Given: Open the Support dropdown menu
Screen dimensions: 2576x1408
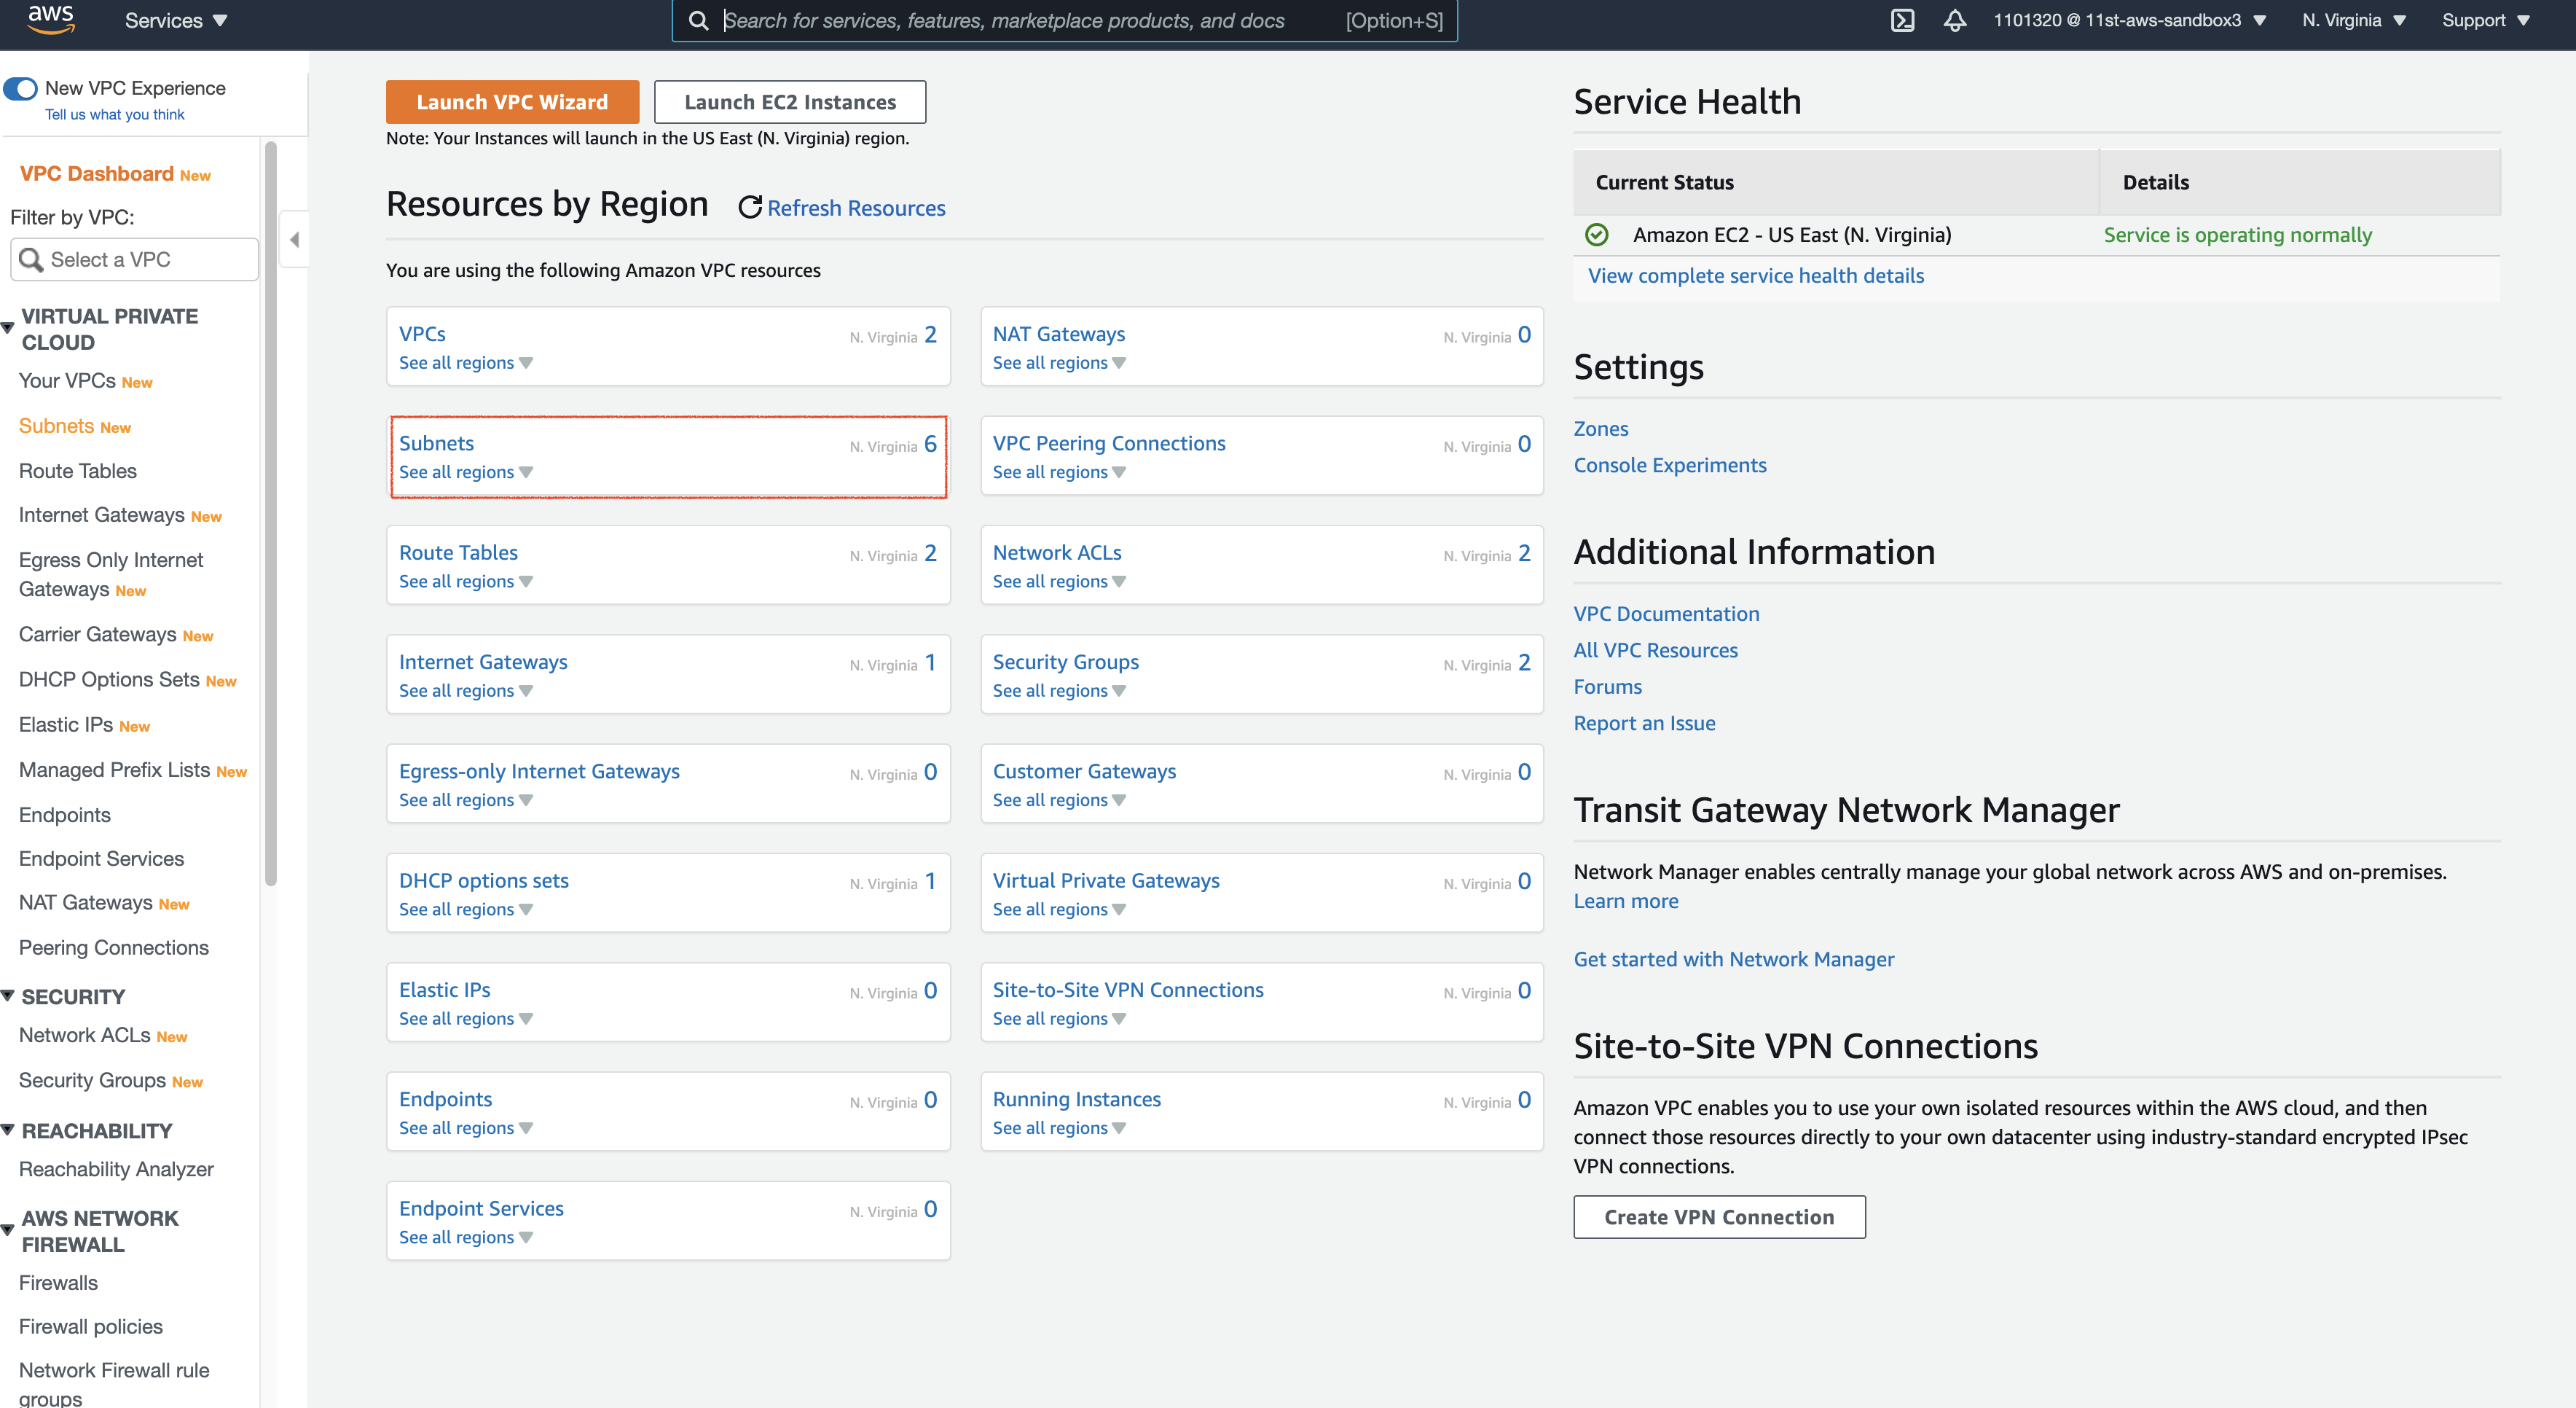Looking at the screenshot, I should click(x=2485, y=20).
